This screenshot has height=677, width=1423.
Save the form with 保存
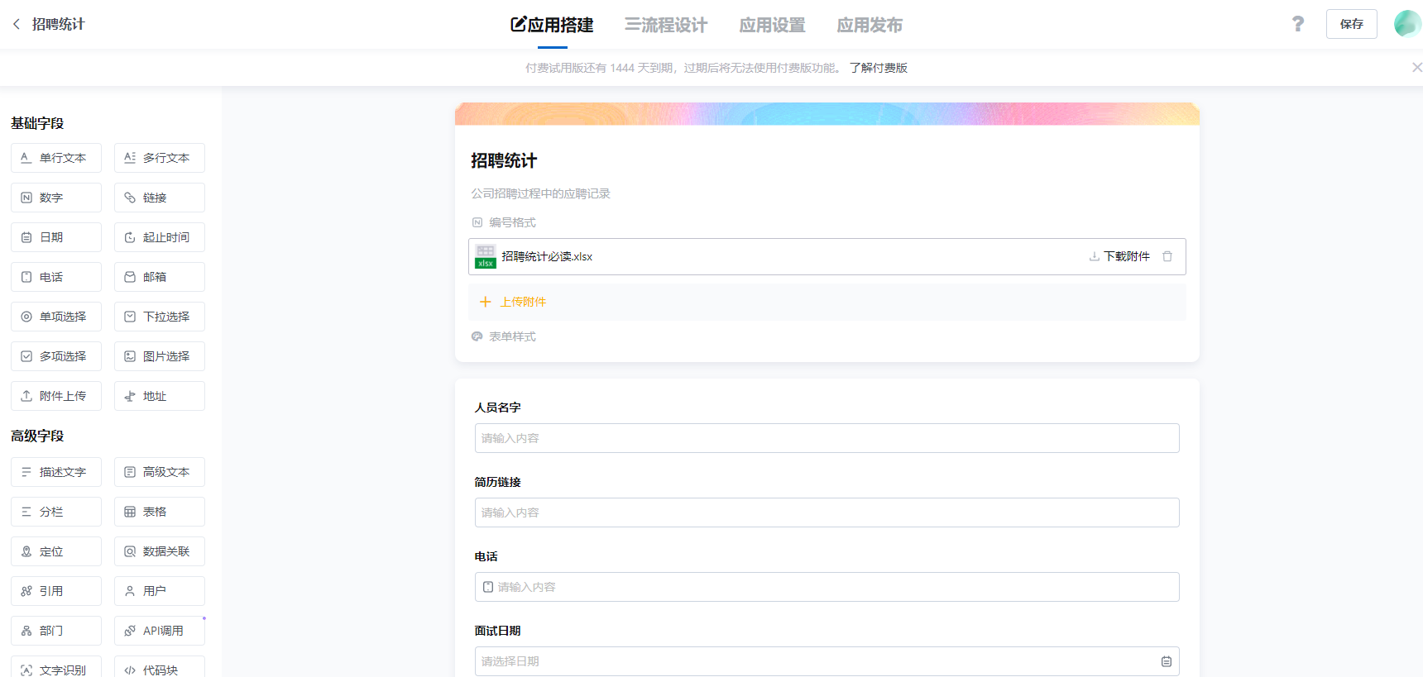[x=1352, y=24]
